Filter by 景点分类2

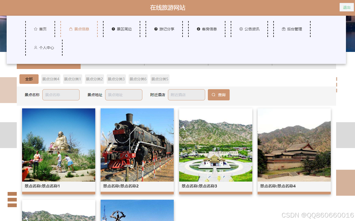click(x=94, y=79)
